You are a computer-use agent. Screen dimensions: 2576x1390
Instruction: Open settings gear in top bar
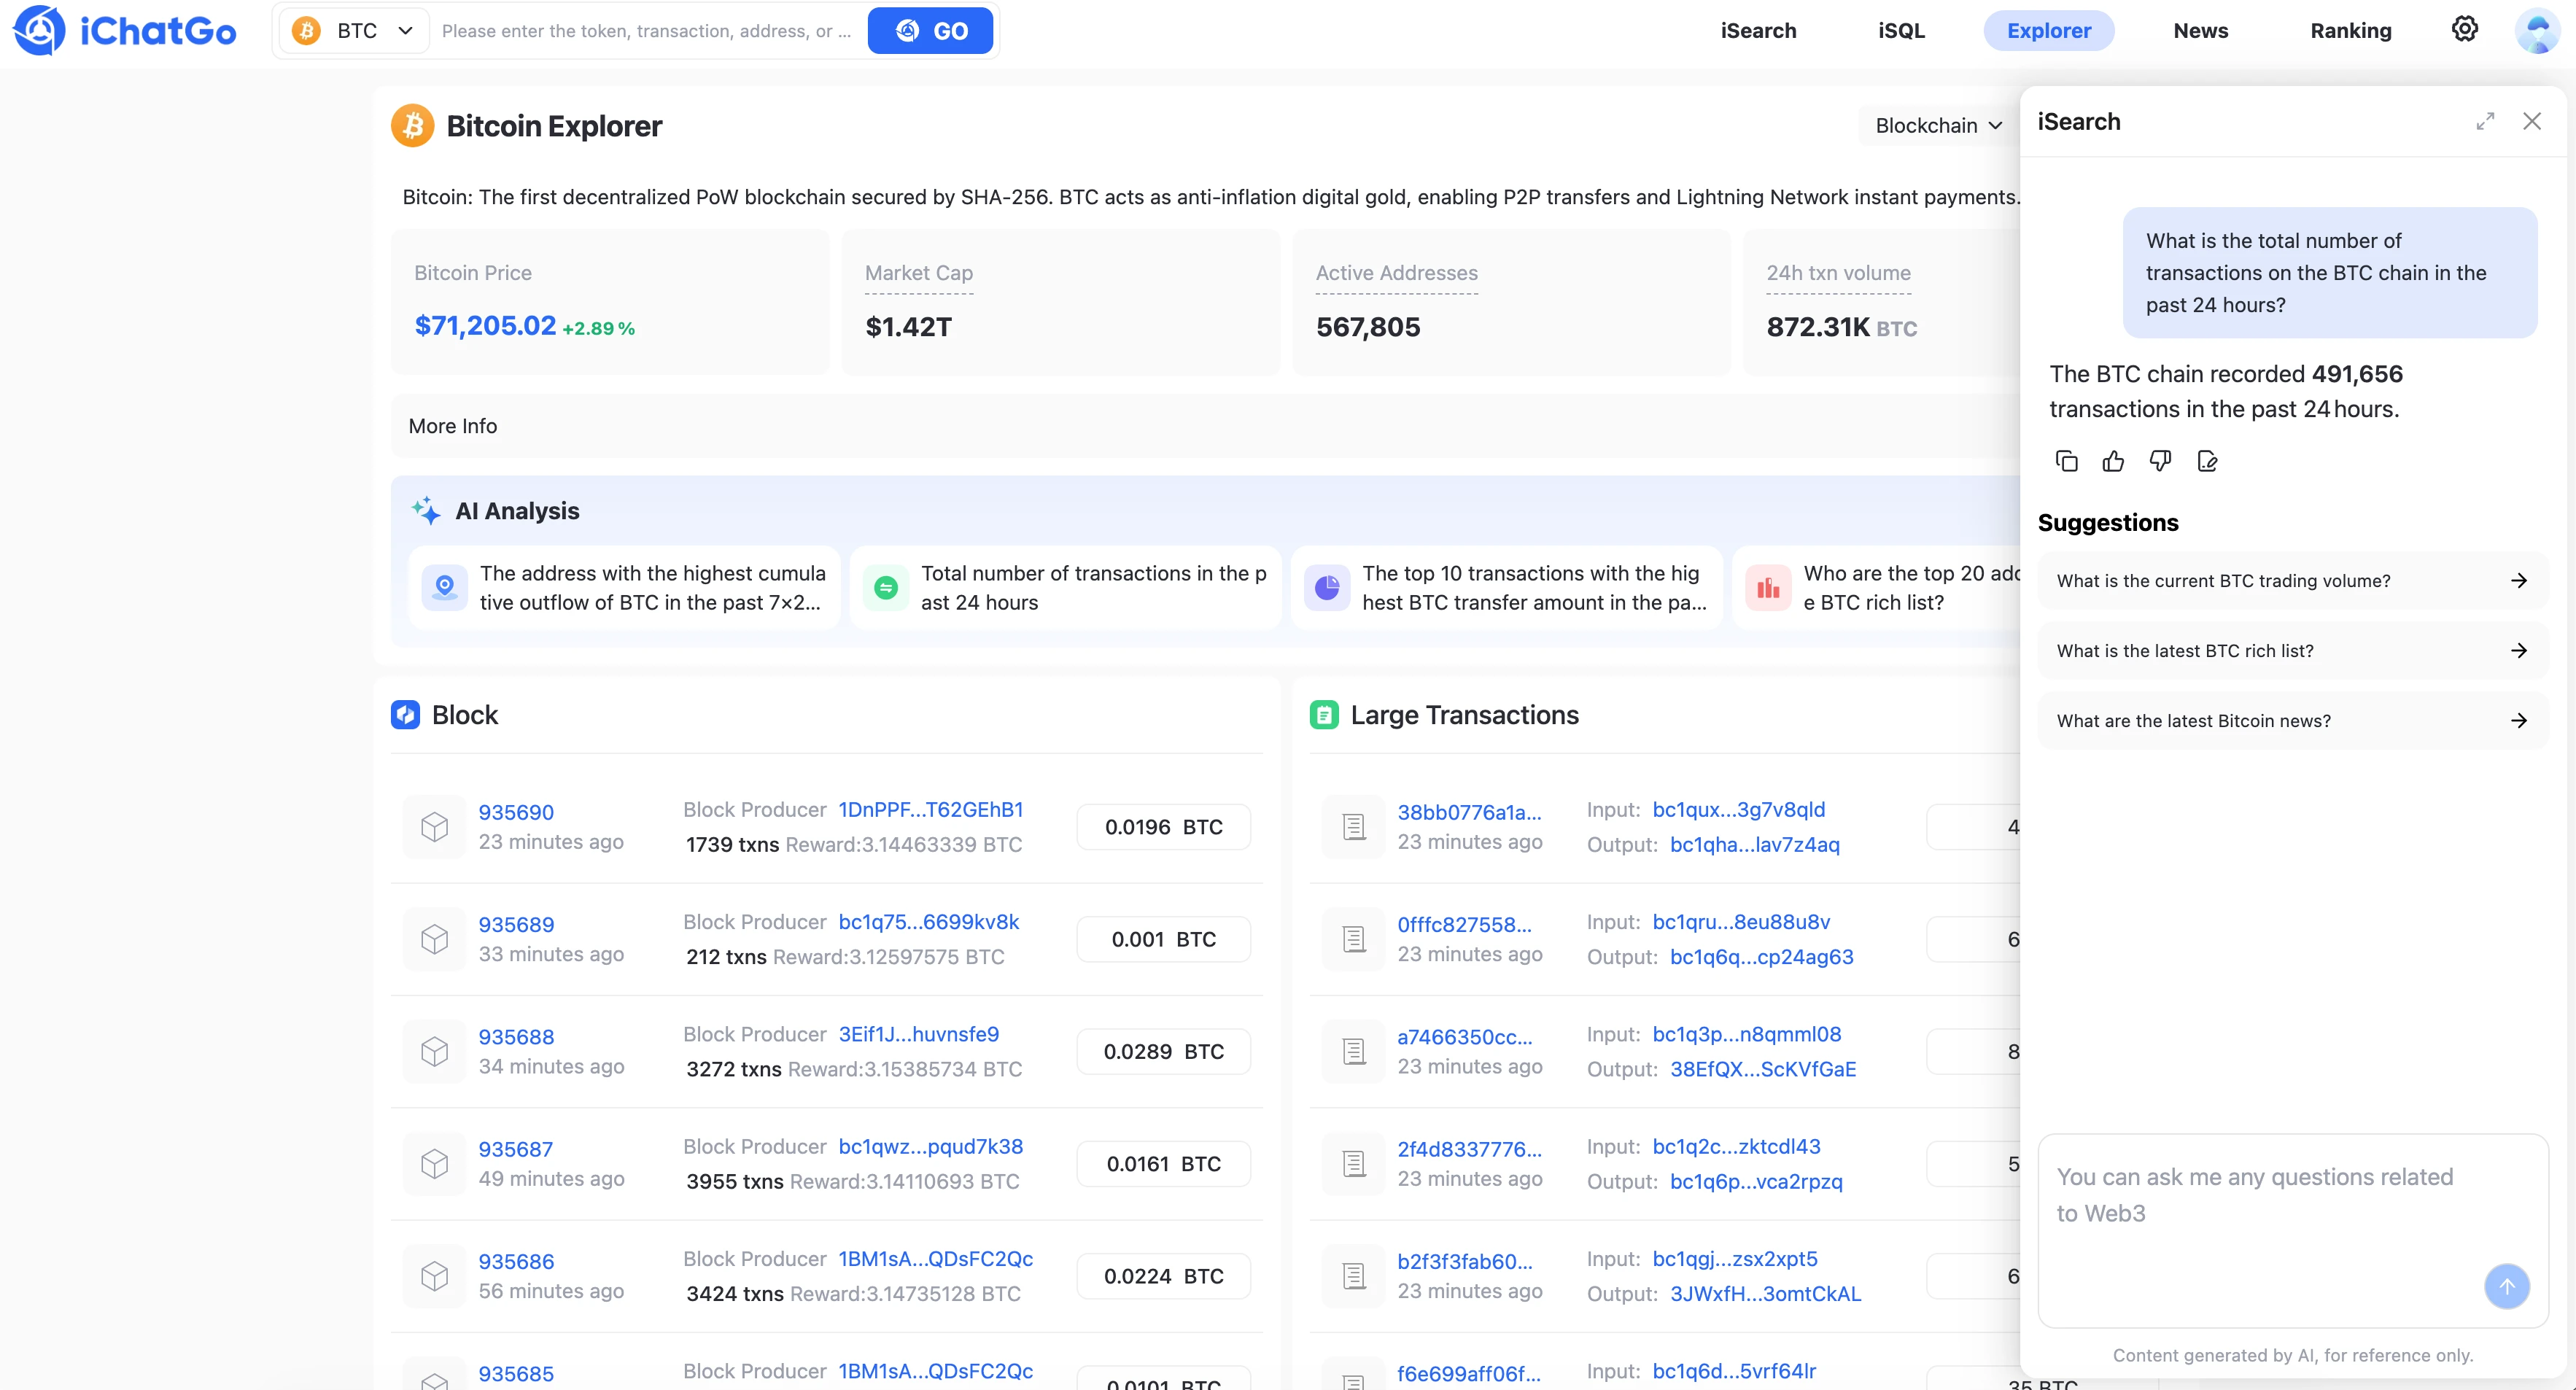pyautogui.click(x=2465, y=29)
